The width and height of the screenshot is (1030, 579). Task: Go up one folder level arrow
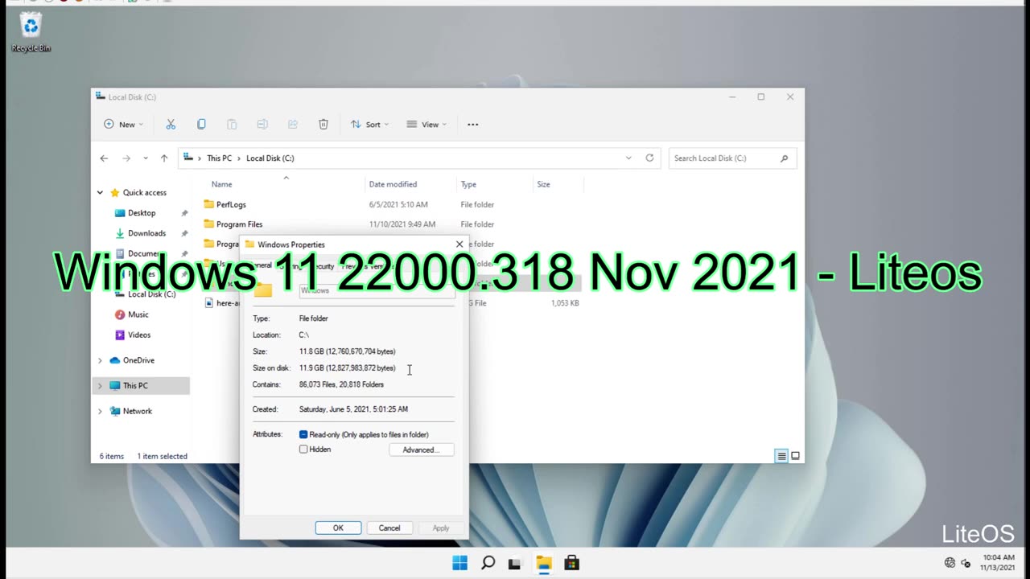[164, 158]
